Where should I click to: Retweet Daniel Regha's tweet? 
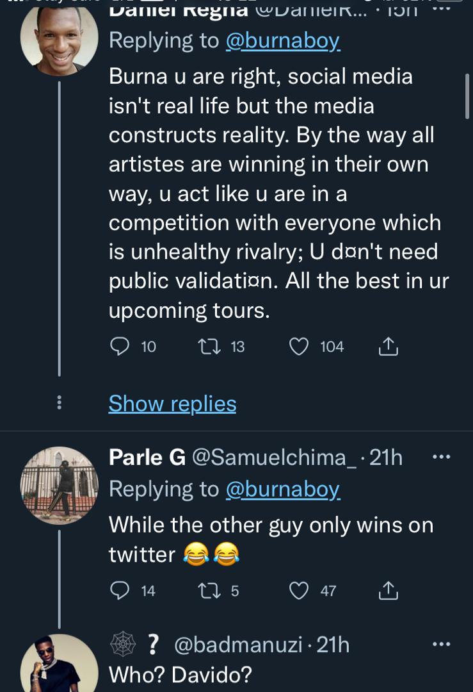click(210, 346)
